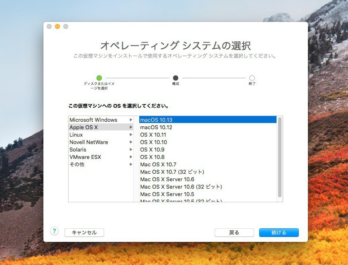Select Novell NetWare category

[x=101, y=142]
